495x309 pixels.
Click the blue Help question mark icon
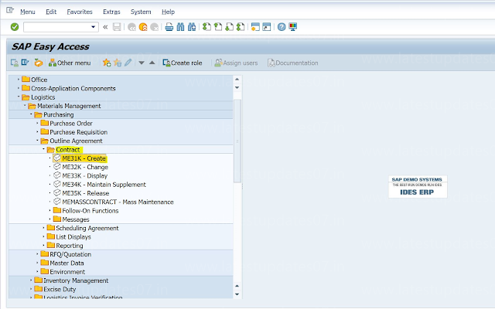click(x=282, y=27)
